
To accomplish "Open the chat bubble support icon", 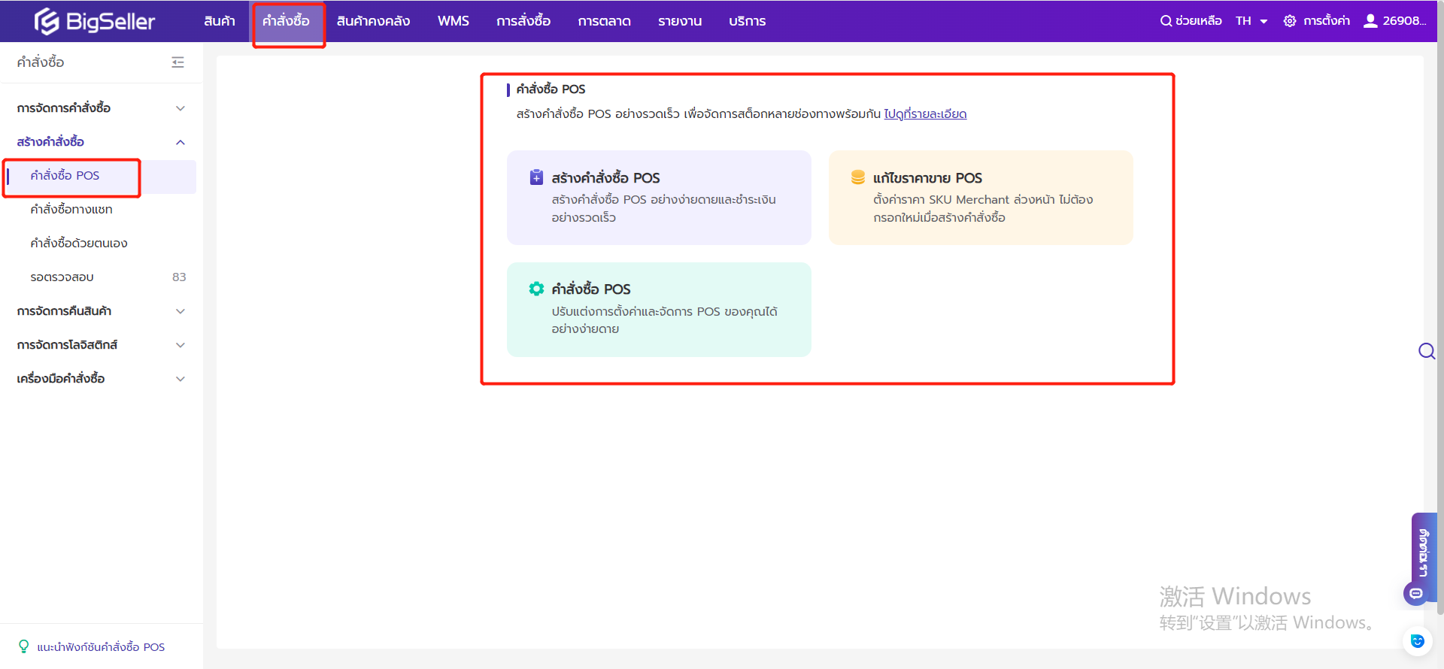I will [1416, 594].
